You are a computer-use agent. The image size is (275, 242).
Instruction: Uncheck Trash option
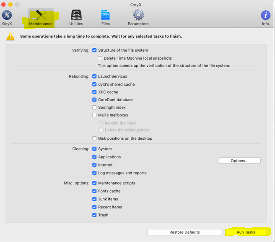94,215
